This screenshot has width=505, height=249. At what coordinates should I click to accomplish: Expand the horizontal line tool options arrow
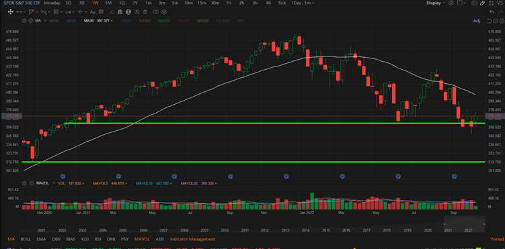tap(24, 12)
